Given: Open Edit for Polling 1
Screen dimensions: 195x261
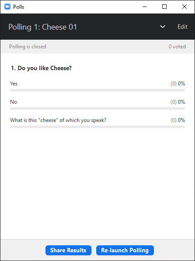Looking at the screenshot, I should pyautogui.click(x=182, y=27).
